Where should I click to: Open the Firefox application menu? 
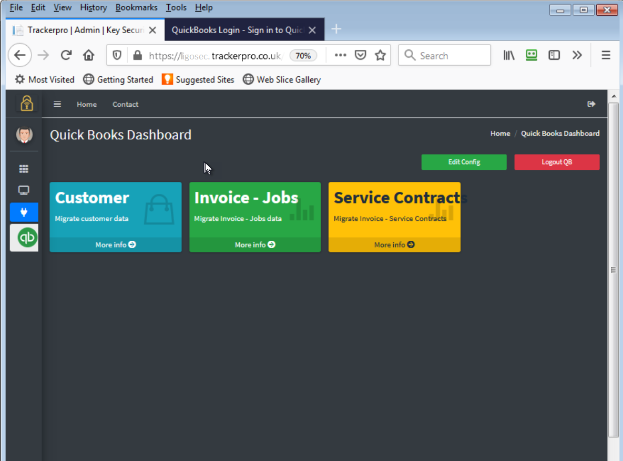pos(606,55)
